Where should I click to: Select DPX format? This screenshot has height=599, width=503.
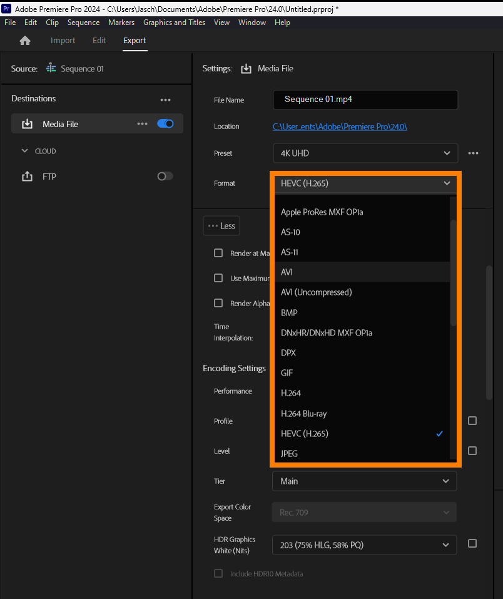(x=362, y=352)
